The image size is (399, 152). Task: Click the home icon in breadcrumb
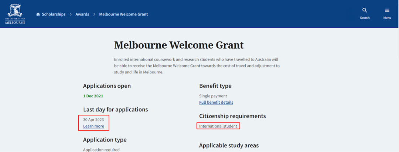point(38,14)
